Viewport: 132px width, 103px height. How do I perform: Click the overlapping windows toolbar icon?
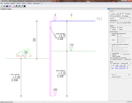tap(22, 6)
